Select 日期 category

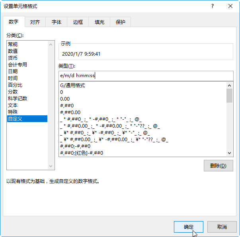[27, 72]
